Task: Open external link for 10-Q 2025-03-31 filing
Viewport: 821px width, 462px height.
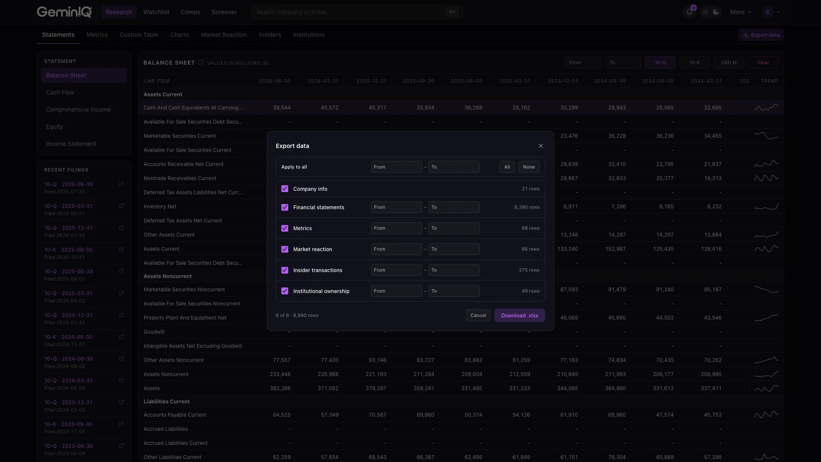Action: tap(121, 293)
